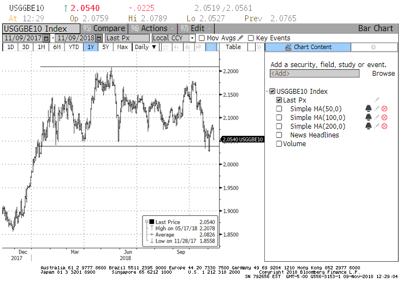Click the Average 2.0826 legend row
This screenshot has height=289, width=402.
point(183,234)
